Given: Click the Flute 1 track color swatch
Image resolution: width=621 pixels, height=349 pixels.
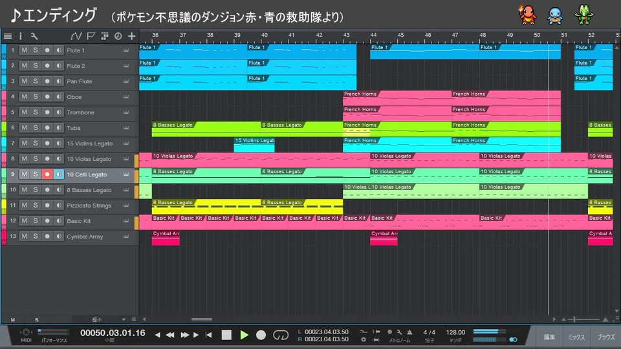Looking at the screenshot, I should tap(4, 50).
